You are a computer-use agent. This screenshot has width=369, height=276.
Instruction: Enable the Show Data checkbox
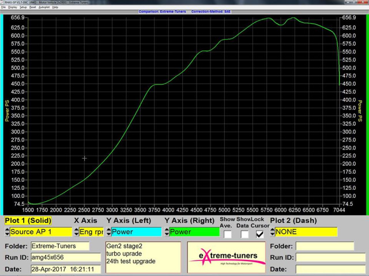click(x=244, y=234)
